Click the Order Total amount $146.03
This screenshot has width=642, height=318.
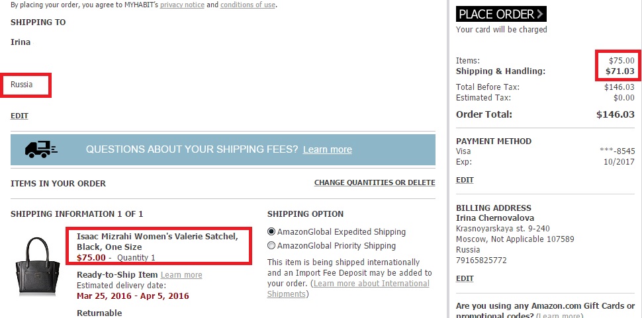click(615, 114)
